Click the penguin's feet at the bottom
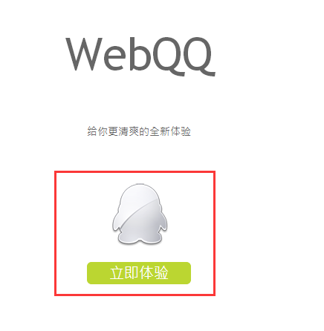Screen dimensions: 324x331 (140, 240)
